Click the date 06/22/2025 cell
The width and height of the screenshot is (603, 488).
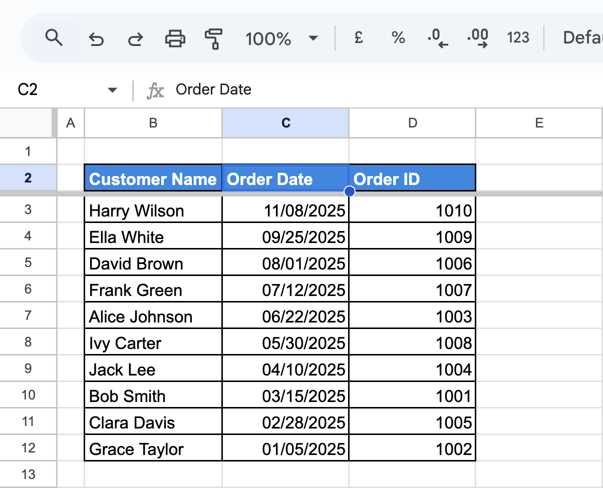pos(285,316)
